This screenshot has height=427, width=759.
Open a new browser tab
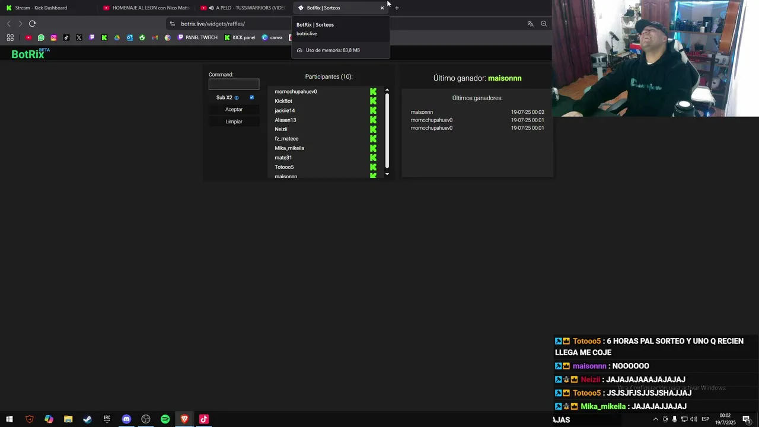coord(397,8)
